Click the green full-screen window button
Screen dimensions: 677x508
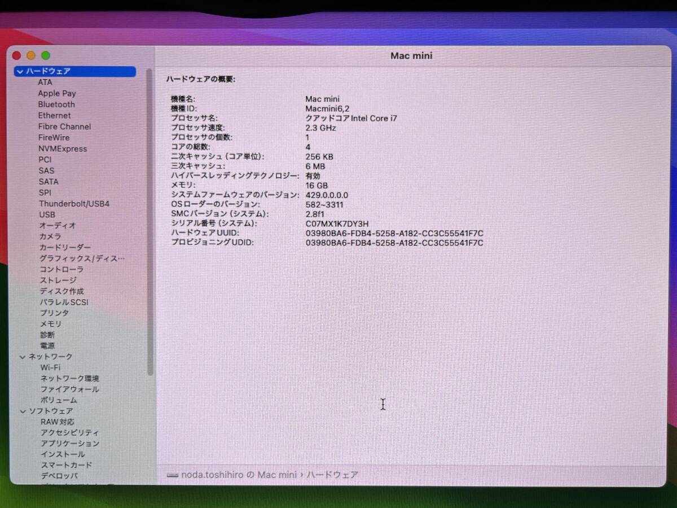46,56
